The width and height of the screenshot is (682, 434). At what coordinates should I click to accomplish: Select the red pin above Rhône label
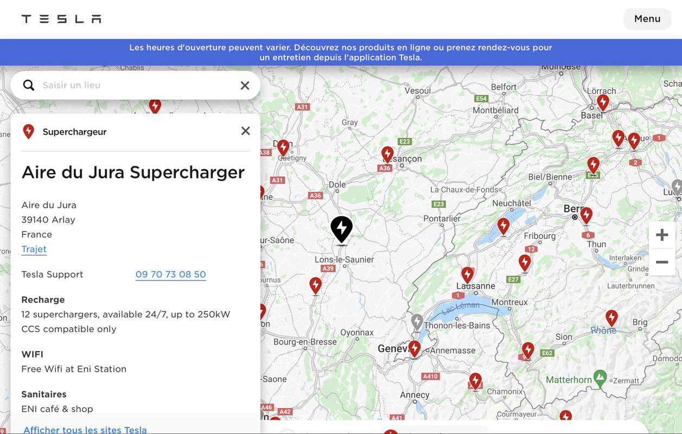[x=611, y=318]
